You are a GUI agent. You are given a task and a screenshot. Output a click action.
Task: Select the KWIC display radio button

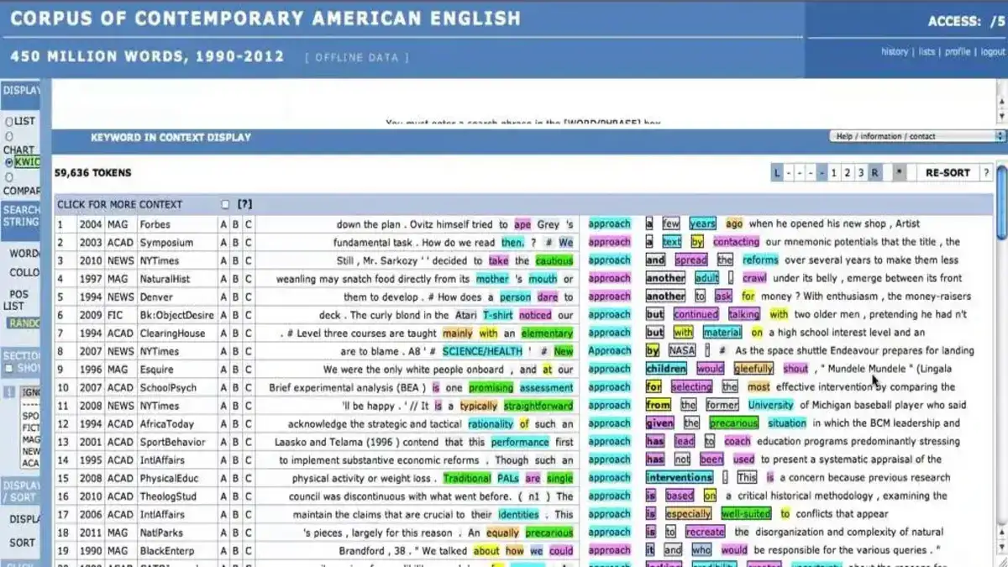(x=8, y=163)
